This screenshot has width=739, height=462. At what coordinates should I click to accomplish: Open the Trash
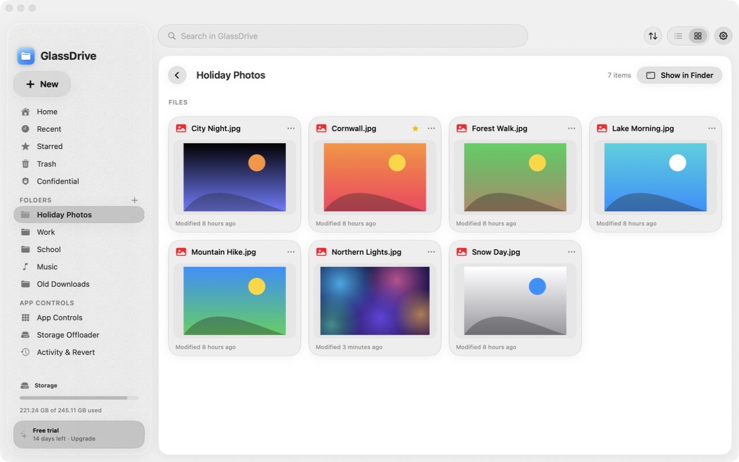tap(79, 164)
